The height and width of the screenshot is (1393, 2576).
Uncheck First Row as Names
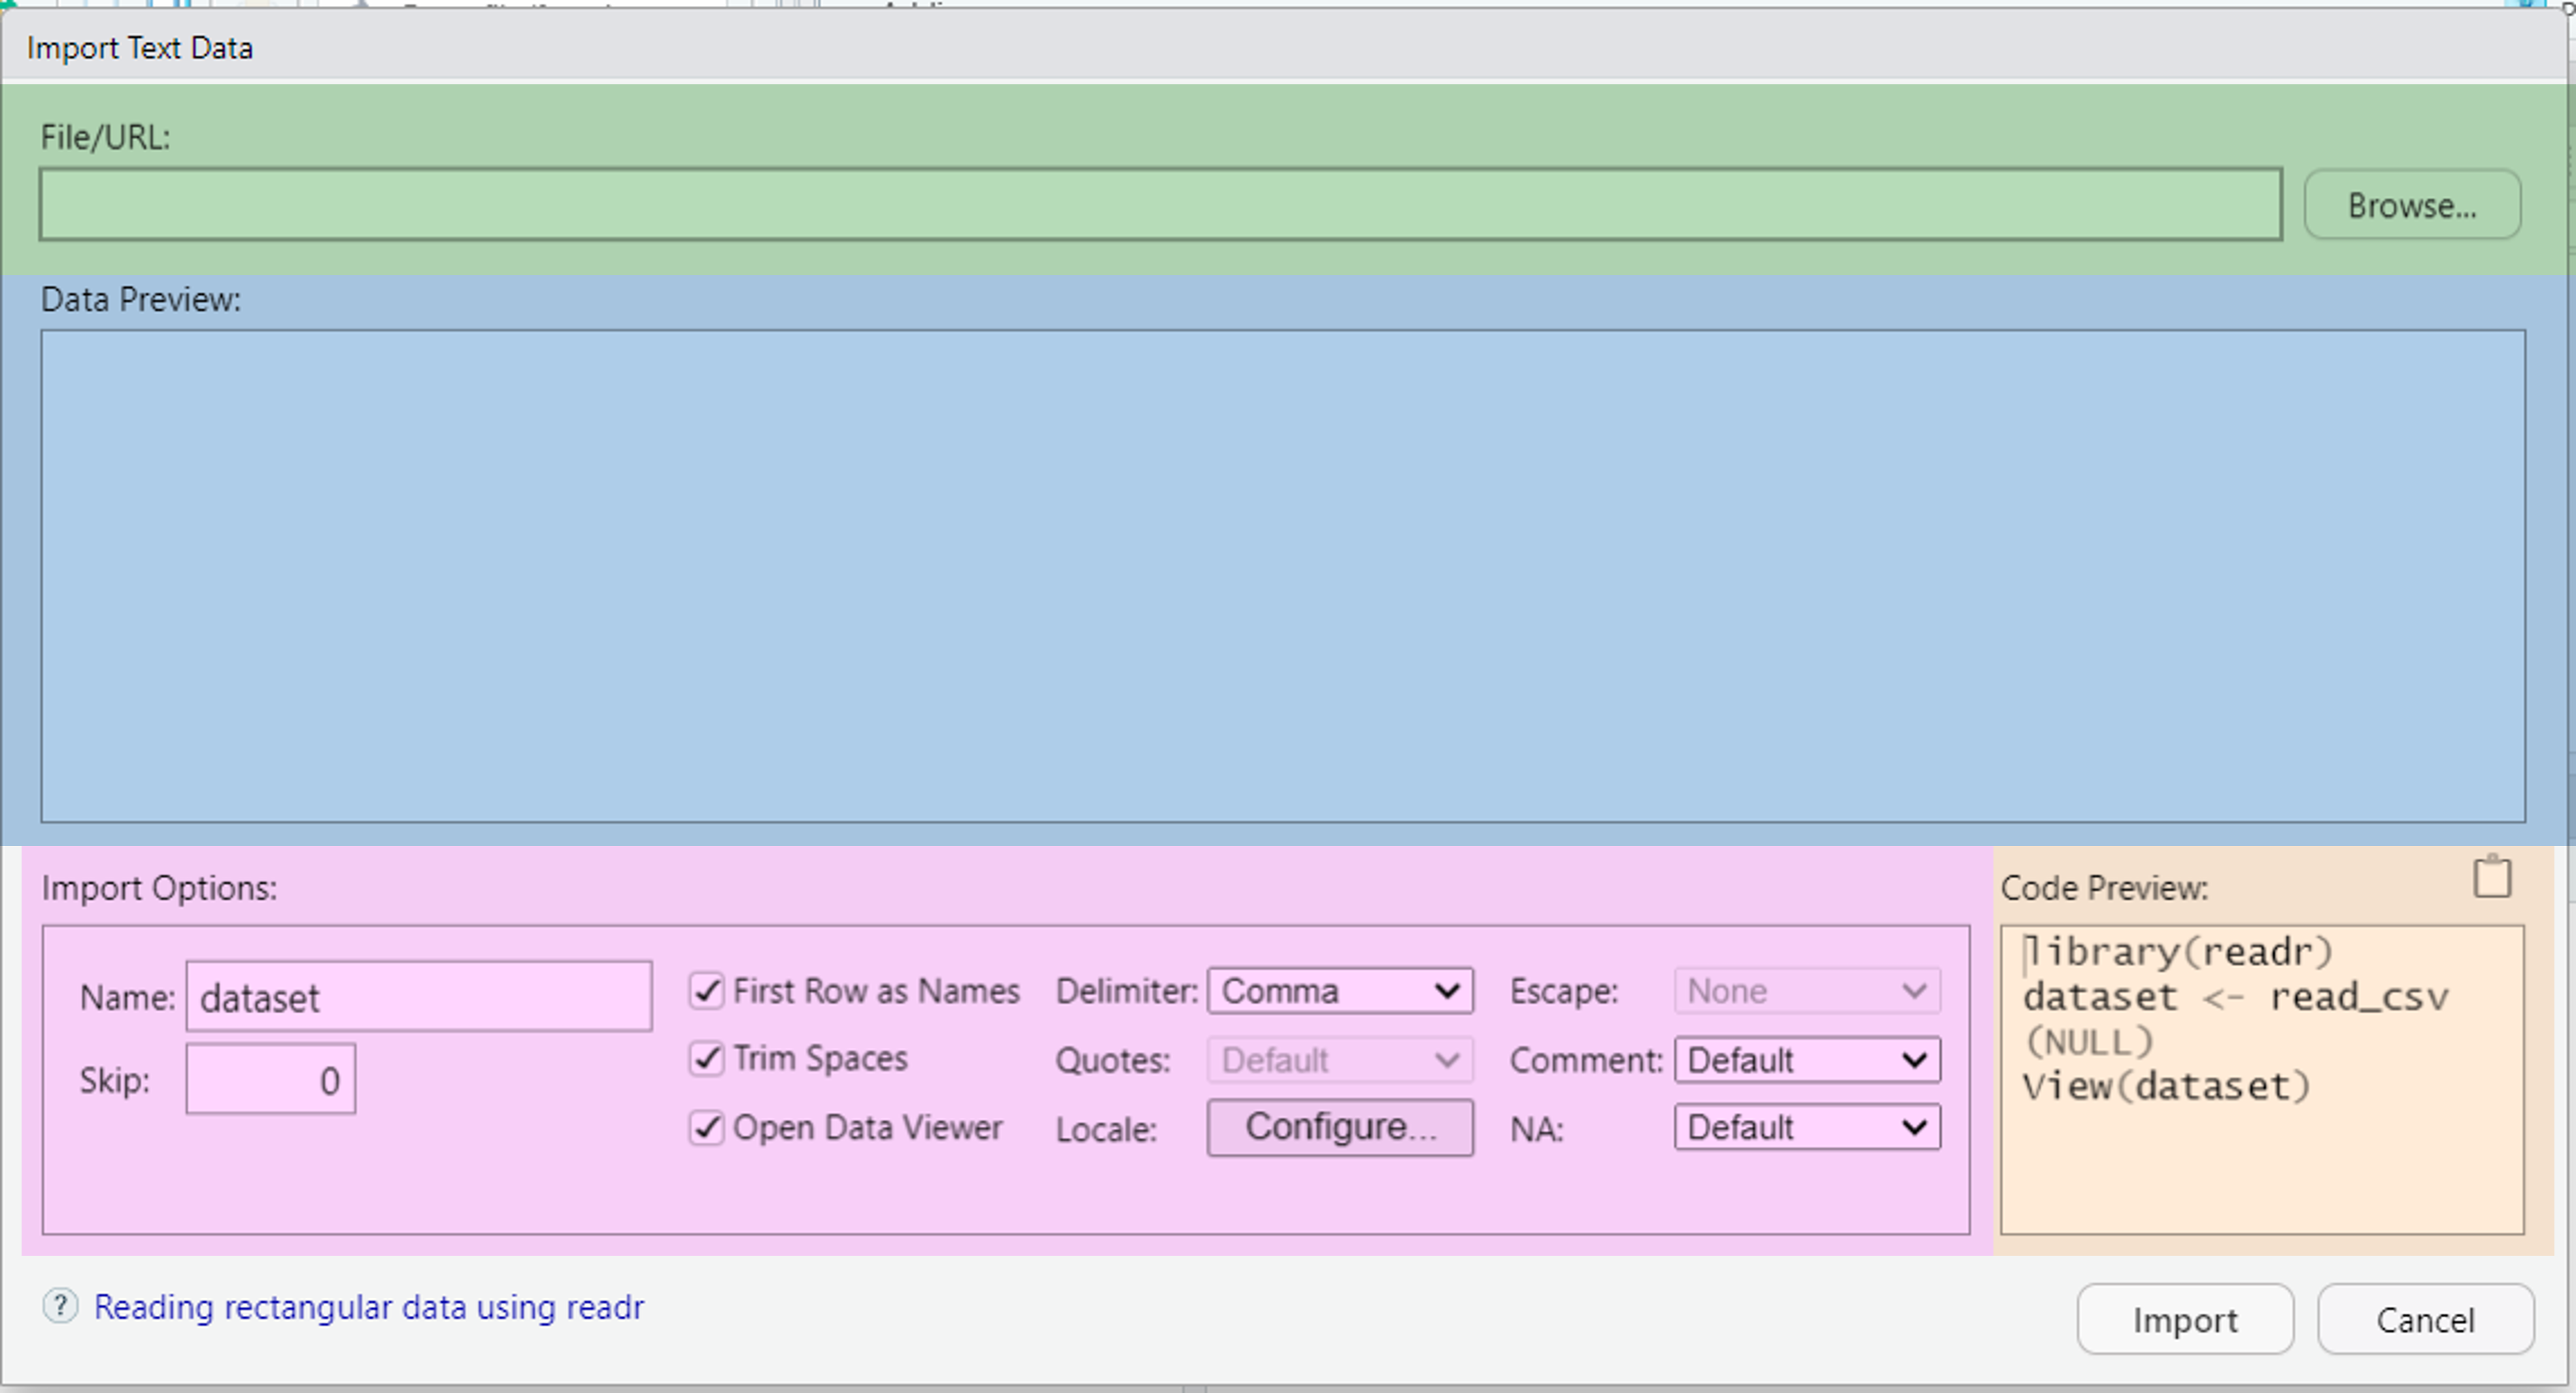[x=707, y=991]
